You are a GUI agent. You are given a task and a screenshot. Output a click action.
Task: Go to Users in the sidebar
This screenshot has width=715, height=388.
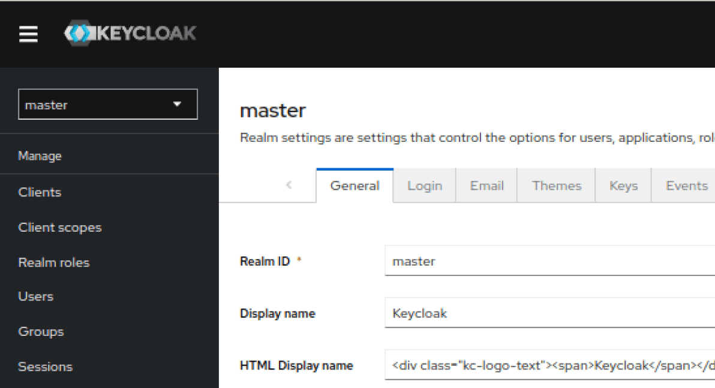(x=36, y=296)
